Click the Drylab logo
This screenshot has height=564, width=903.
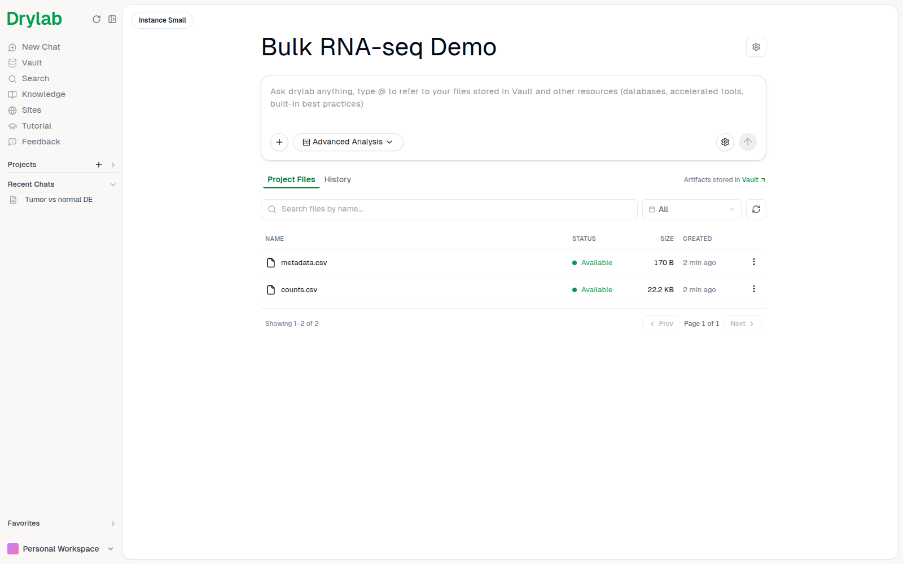click(x=34, y=19)
